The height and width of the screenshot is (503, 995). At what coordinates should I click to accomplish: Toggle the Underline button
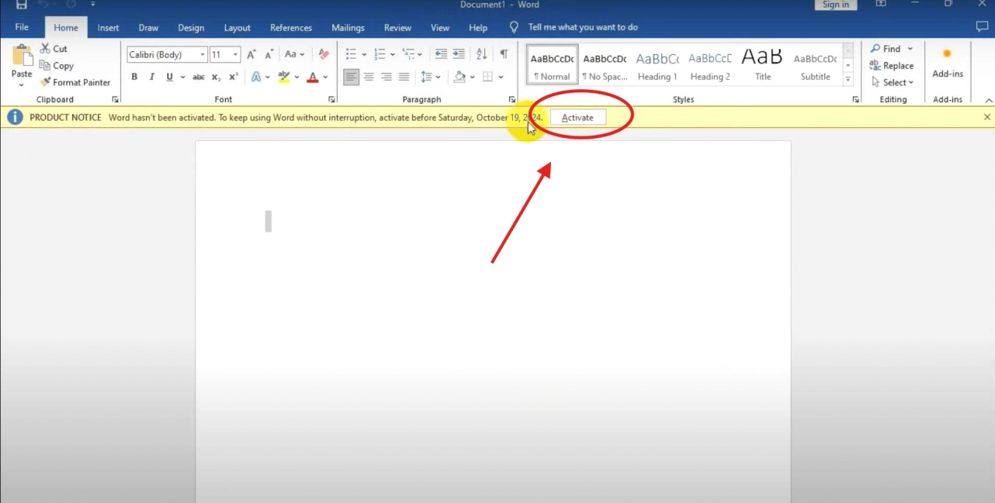coord(169,77)
